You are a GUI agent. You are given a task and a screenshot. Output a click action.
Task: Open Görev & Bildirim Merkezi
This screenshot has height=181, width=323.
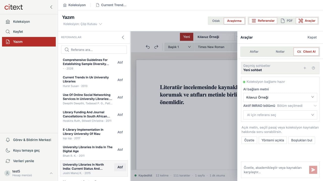[x=29, y=140]
